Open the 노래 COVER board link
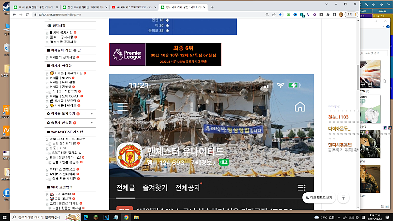The height and width of the screenshot is (221, 393). (64, 96)
